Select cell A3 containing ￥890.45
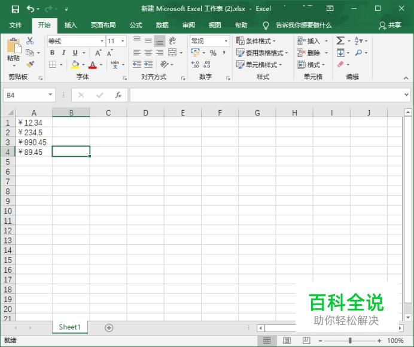 click(34, 142)
